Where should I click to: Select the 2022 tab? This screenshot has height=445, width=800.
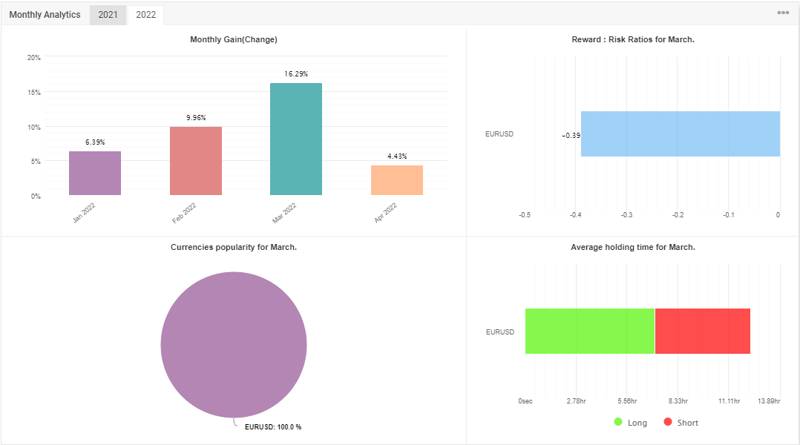coord(146,15)
